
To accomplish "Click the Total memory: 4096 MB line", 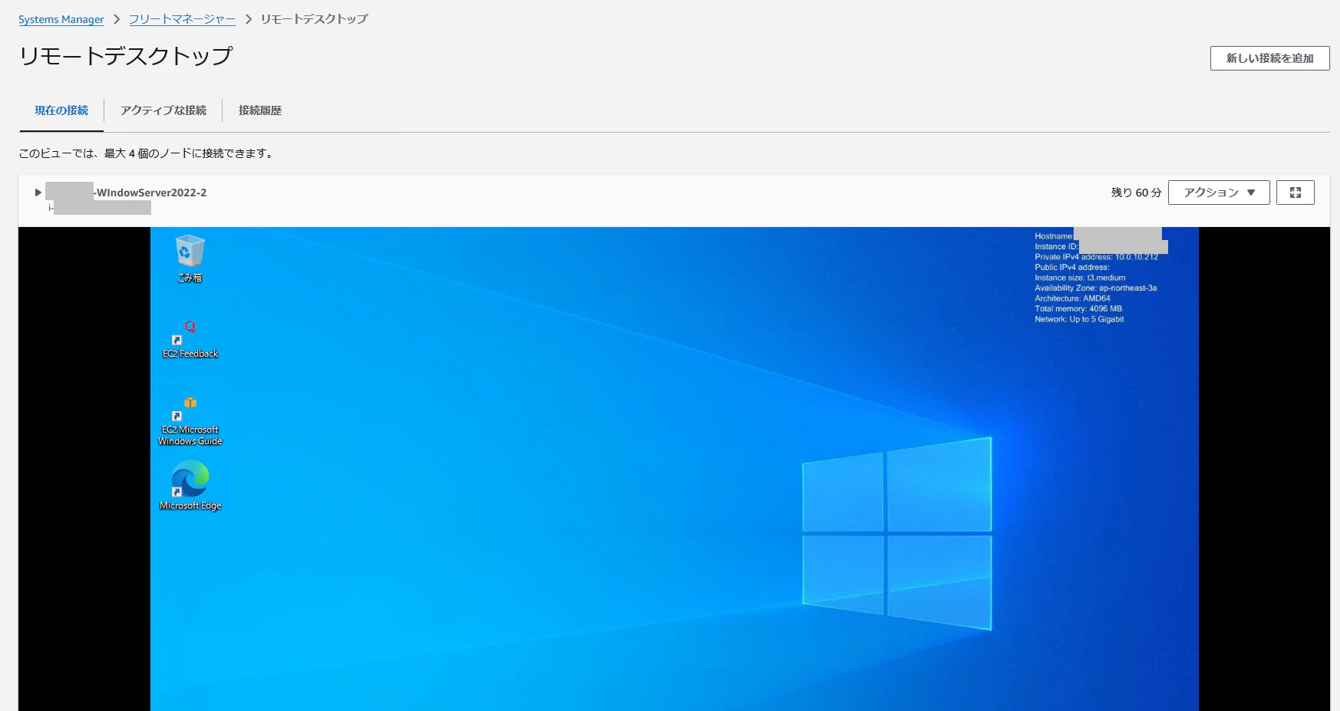I will [1078, 309].
